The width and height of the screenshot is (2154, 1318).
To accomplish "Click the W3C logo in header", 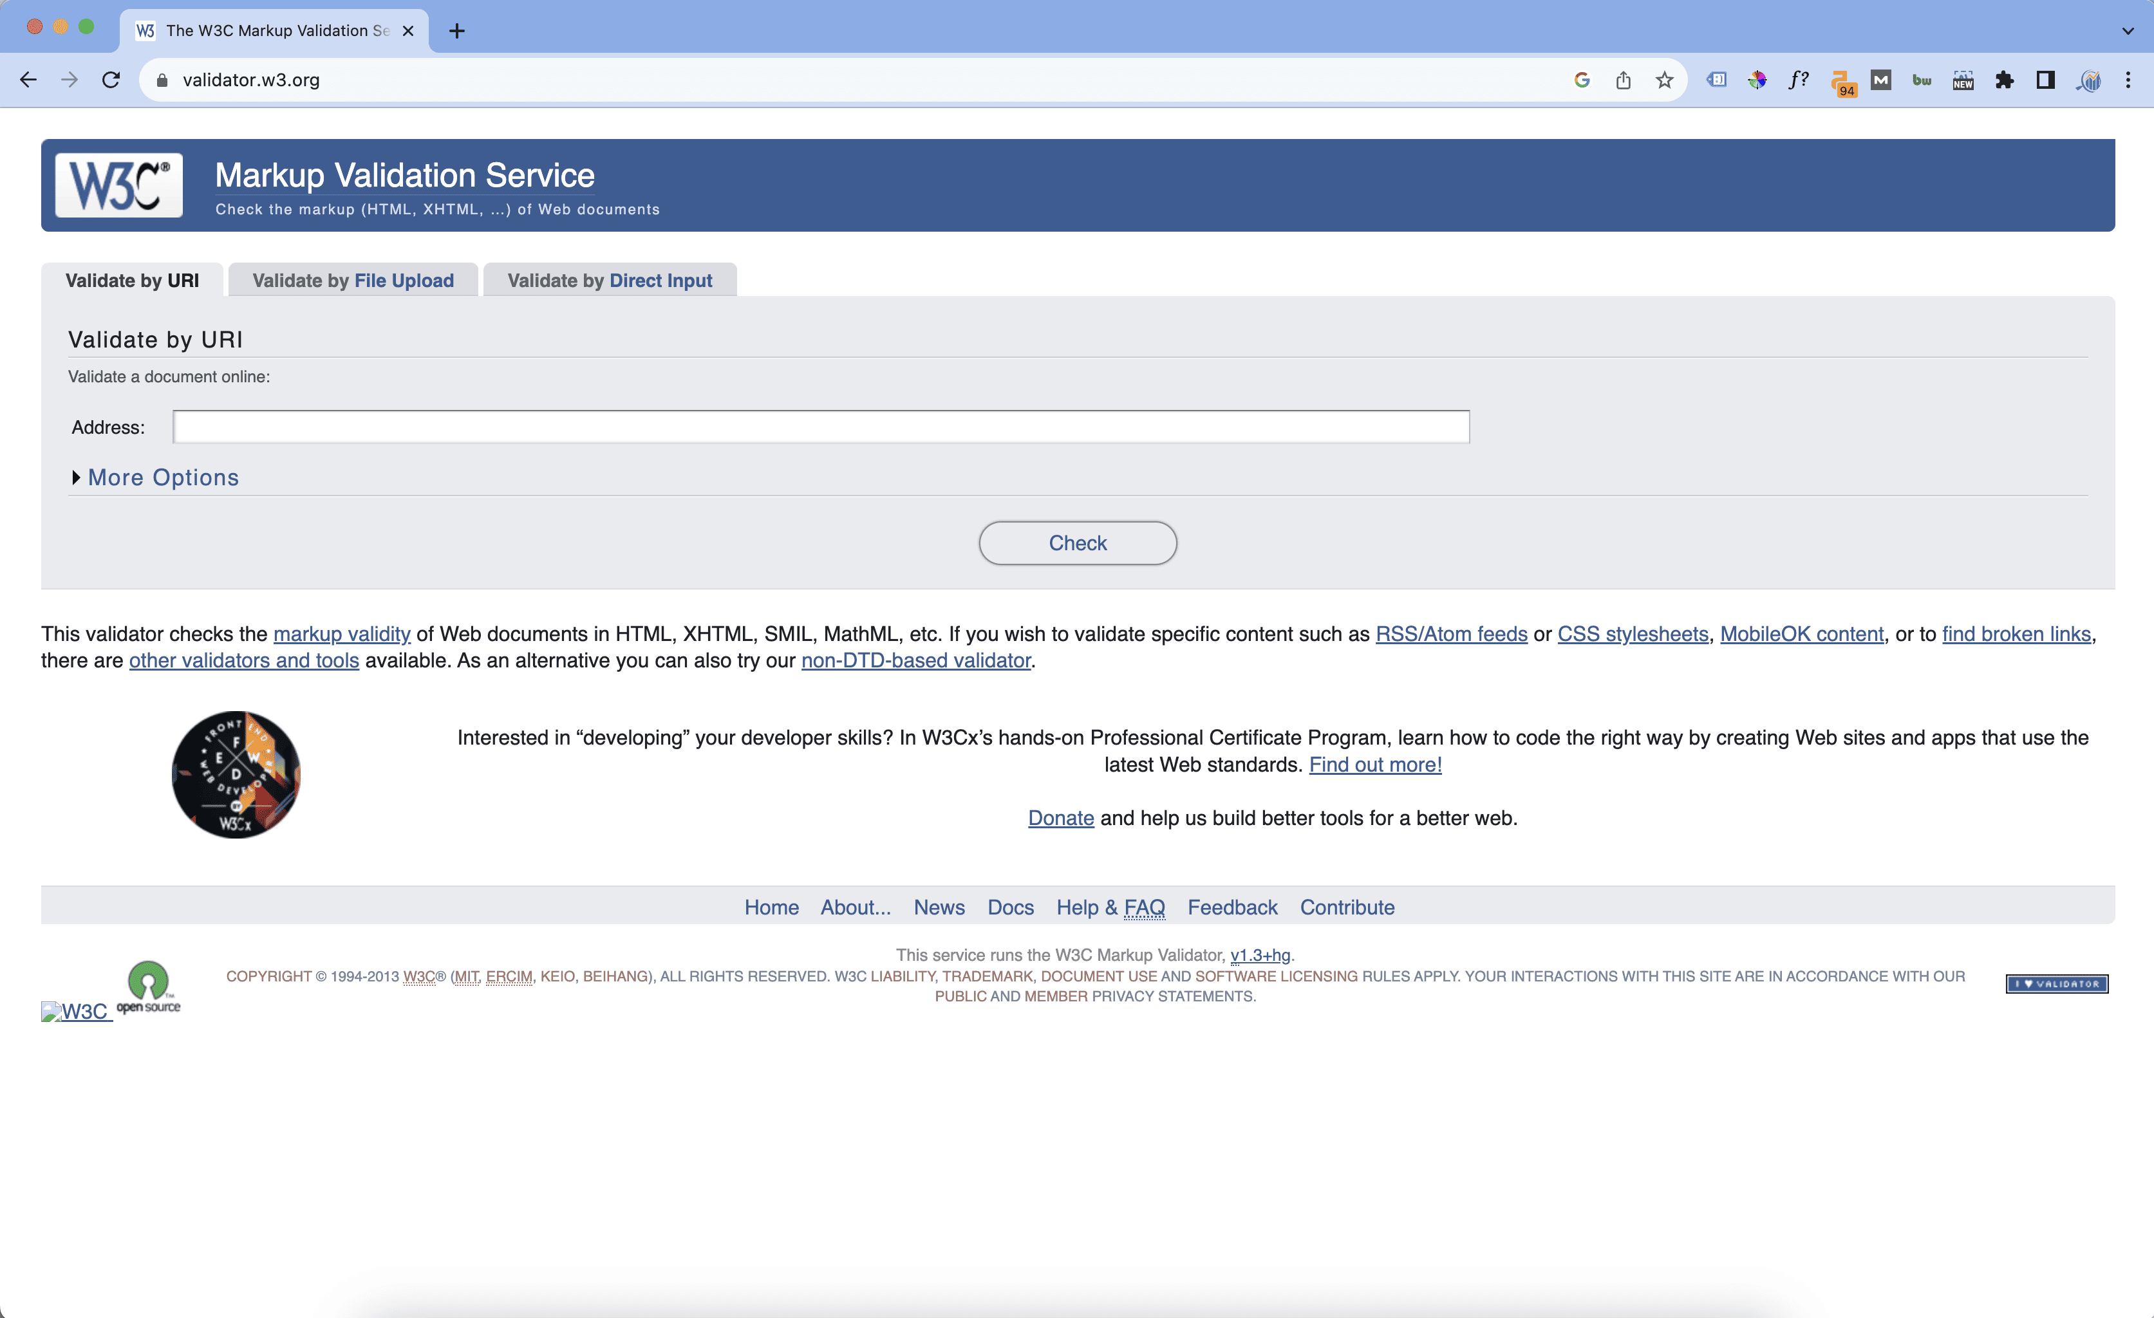I will (119, 185).
